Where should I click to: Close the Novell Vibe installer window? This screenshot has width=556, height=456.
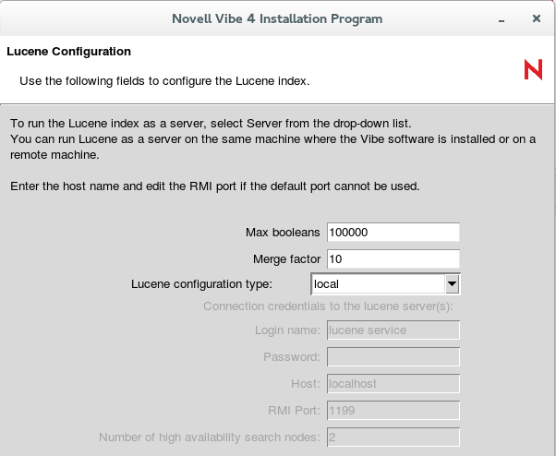tap(536, 18)
